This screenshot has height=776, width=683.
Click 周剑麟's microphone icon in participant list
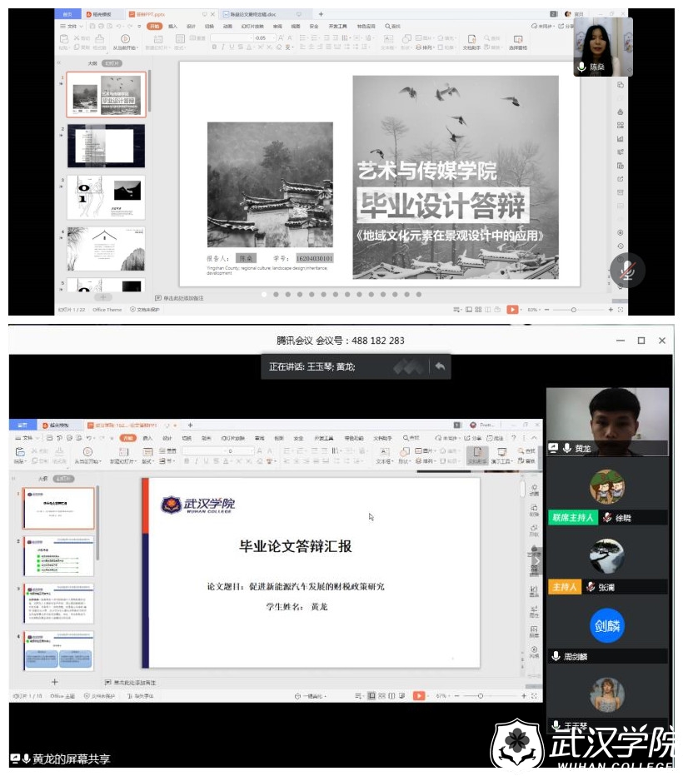pos(556,656)
